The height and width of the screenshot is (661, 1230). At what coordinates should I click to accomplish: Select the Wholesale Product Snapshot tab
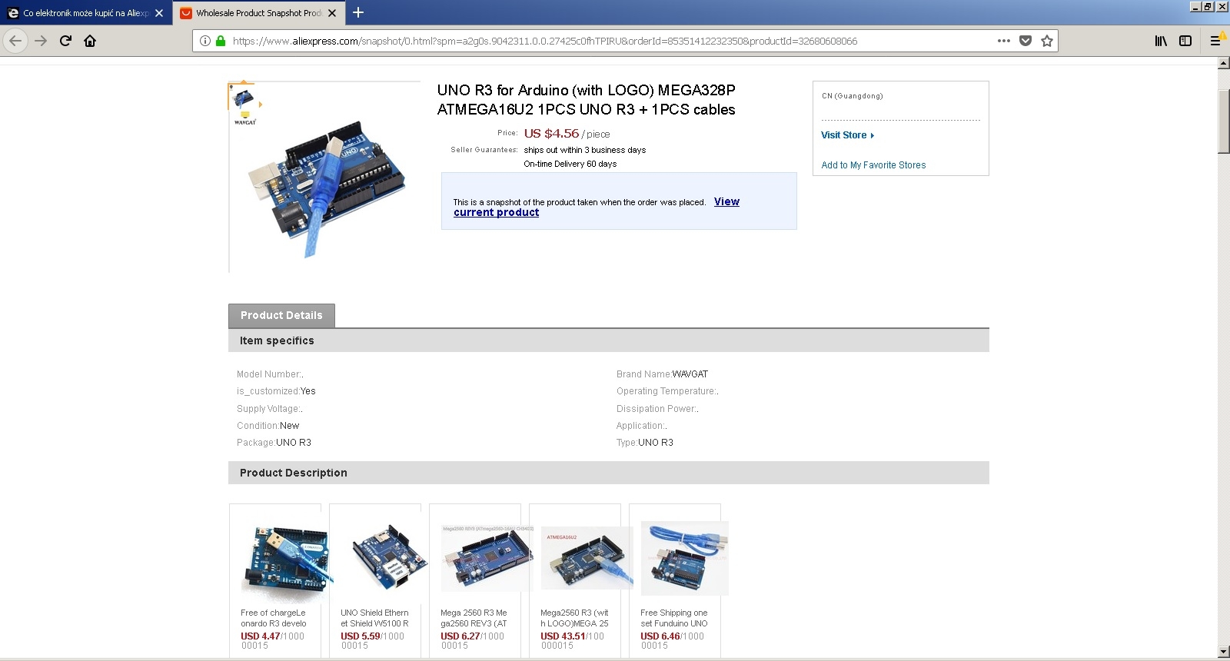(x=259, y=13)
